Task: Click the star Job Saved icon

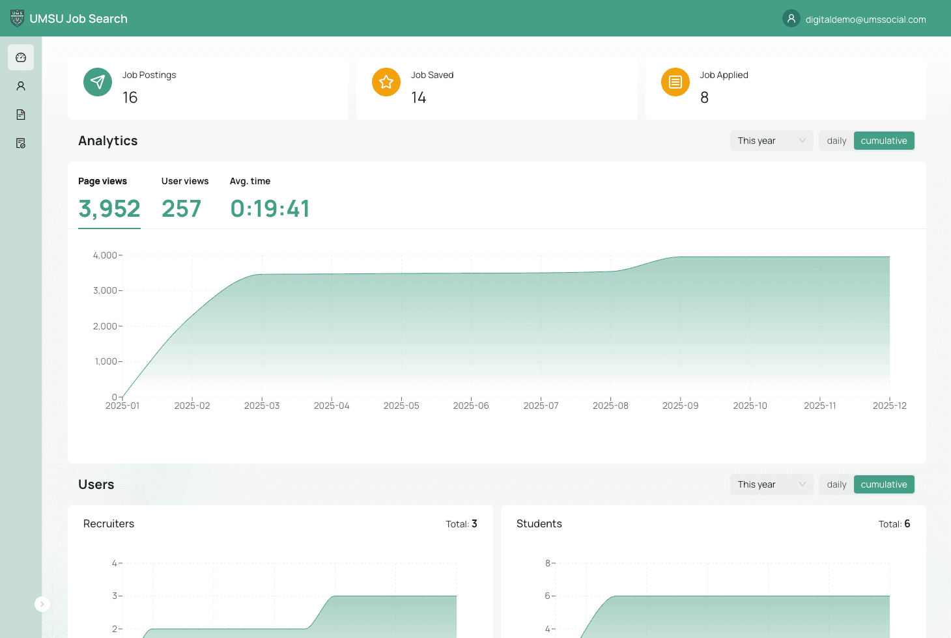Action: 386,82
